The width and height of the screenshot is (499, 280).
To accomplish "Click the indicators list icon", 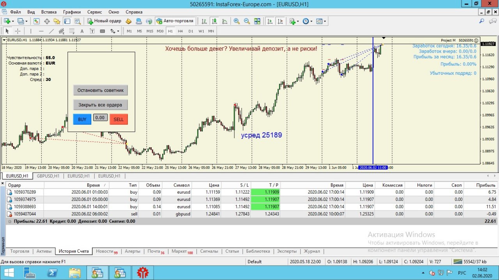I will [292, 21].
